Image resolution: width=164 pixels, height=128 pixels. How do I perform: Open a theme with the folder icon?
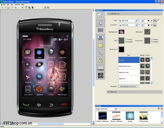click(x=5, y=7)
